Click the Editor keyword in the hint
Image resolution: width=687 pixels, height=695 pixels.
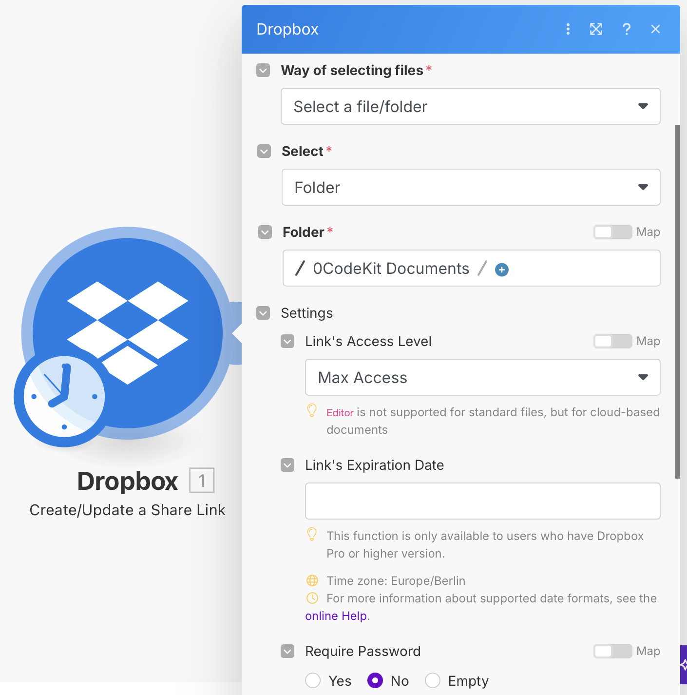point(340,413)
